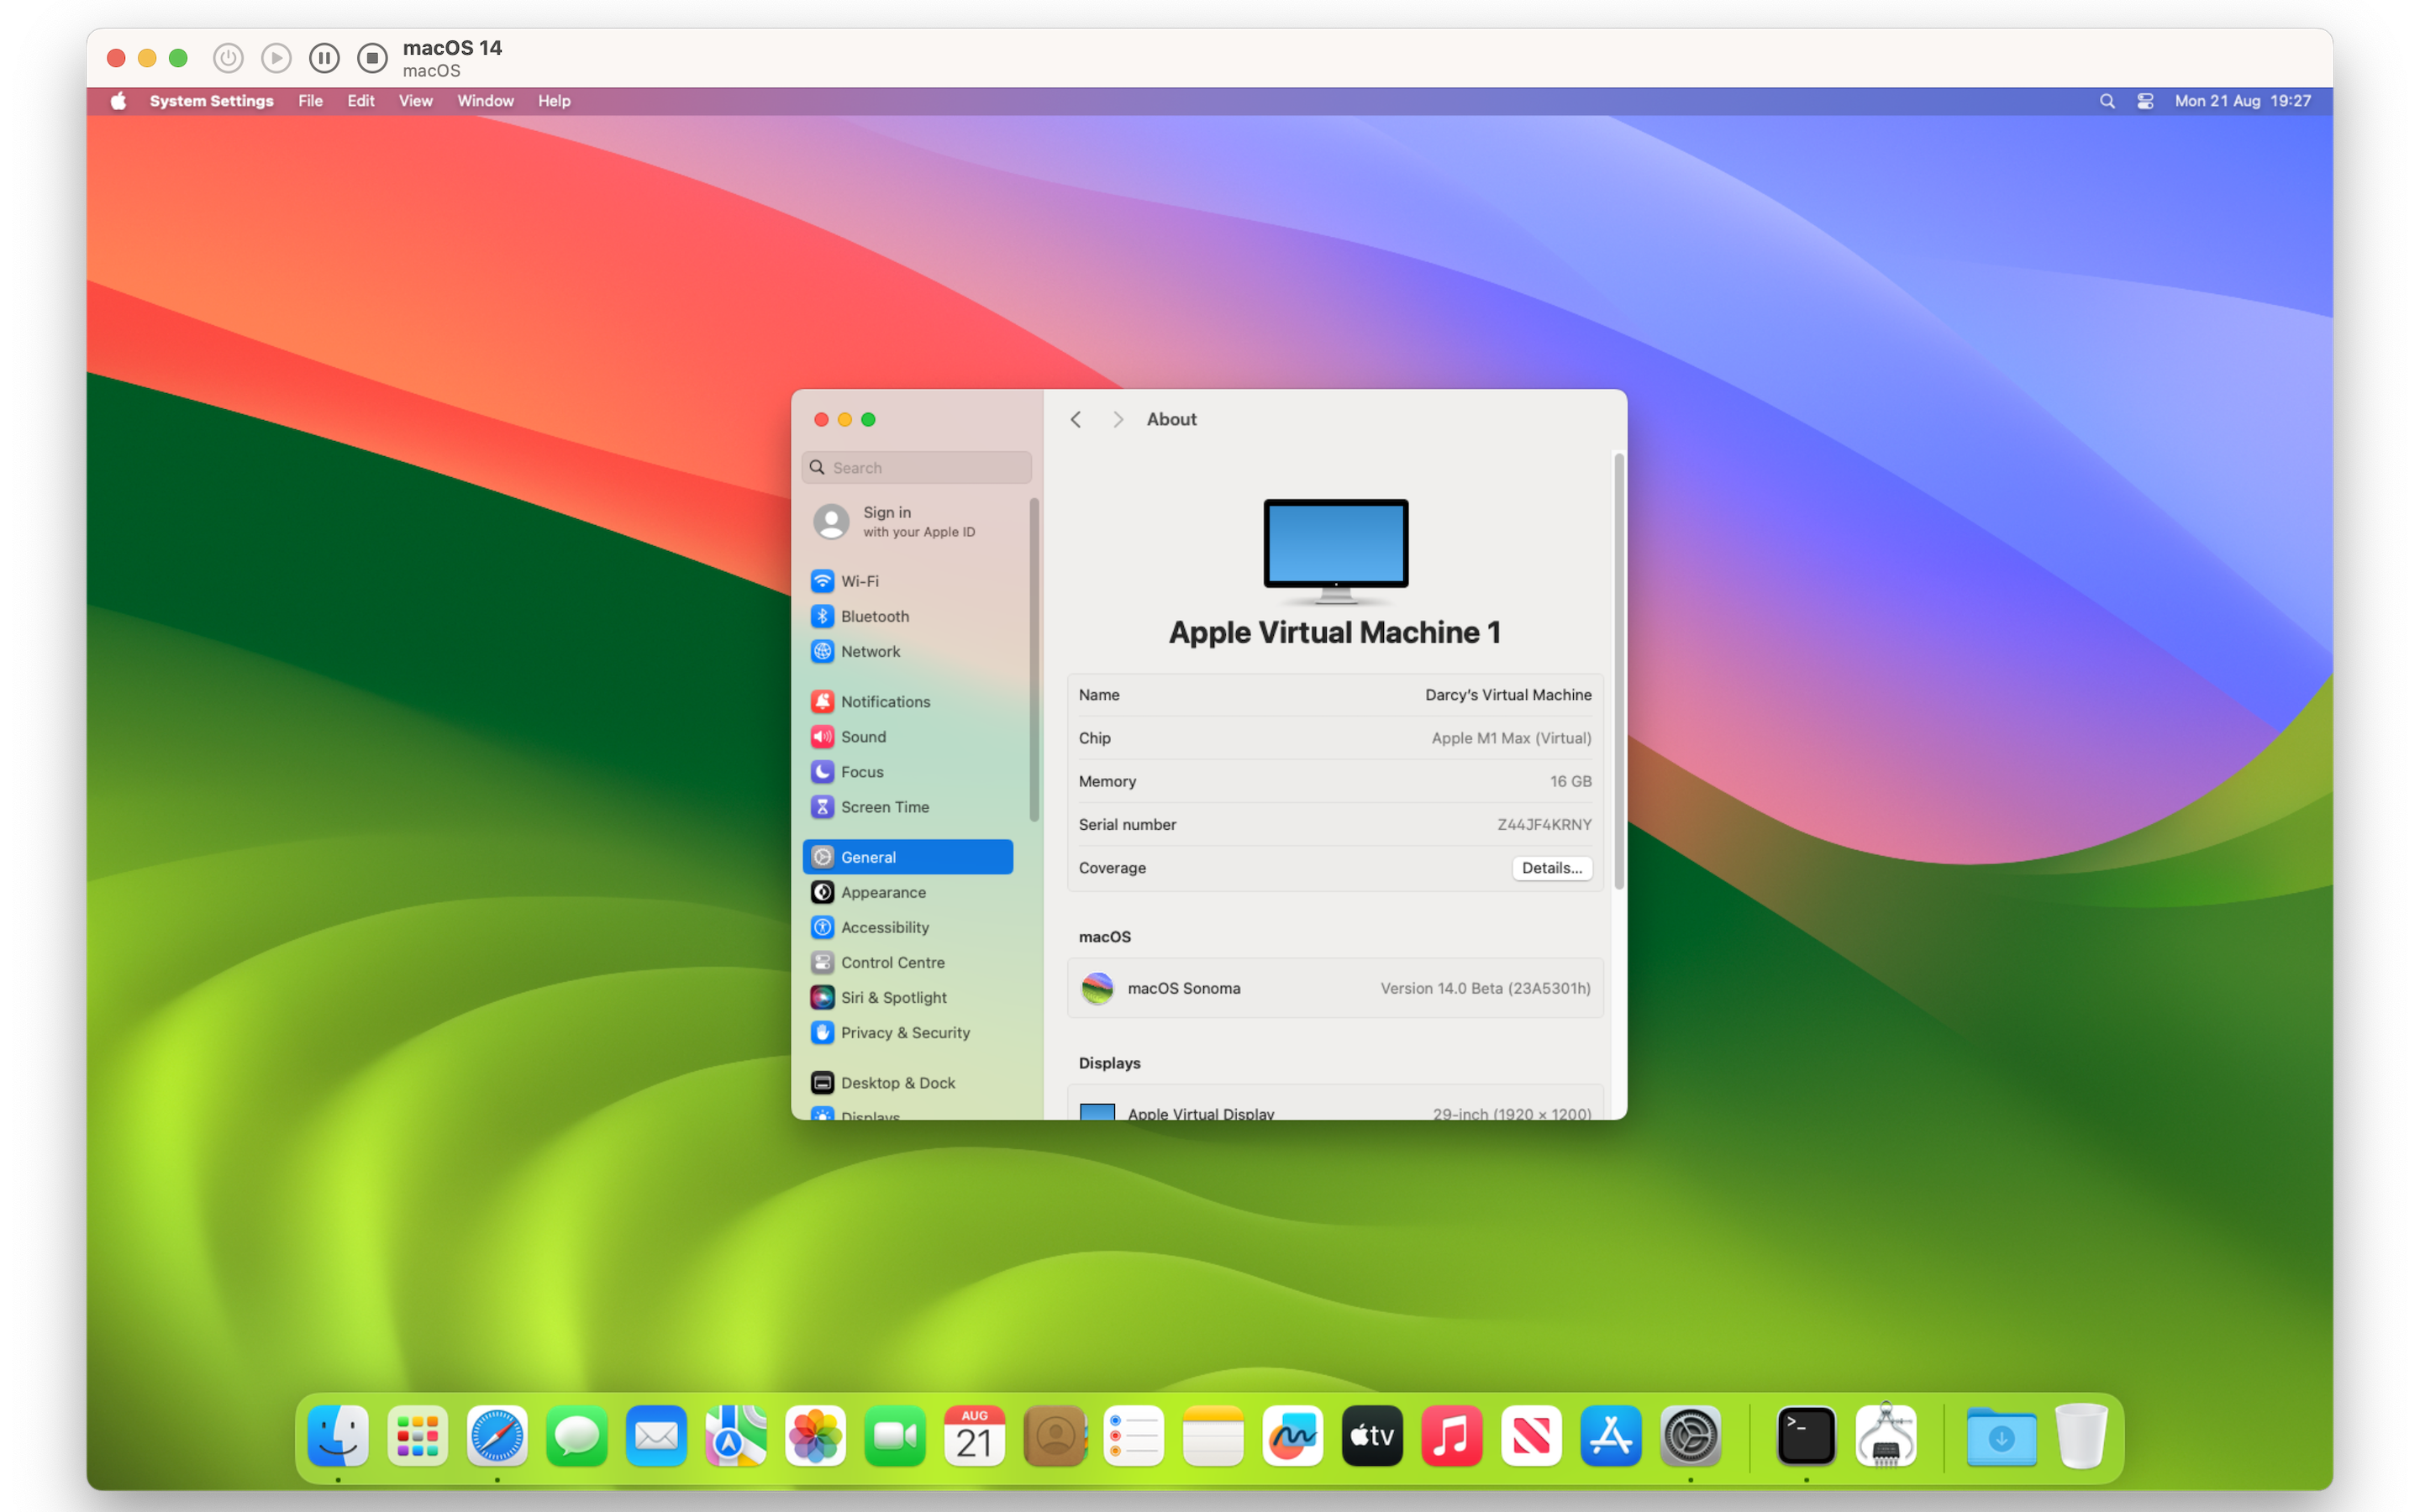Viewport: 2420px width, 1512px height.
Task: Open Apple TV from the Dock
Action: [x=1372, y=1436]
